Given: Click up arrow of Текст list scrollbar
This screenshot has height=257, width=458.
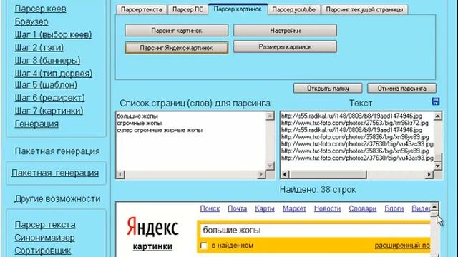Looking at the screenshot, I should pos(437,116).
